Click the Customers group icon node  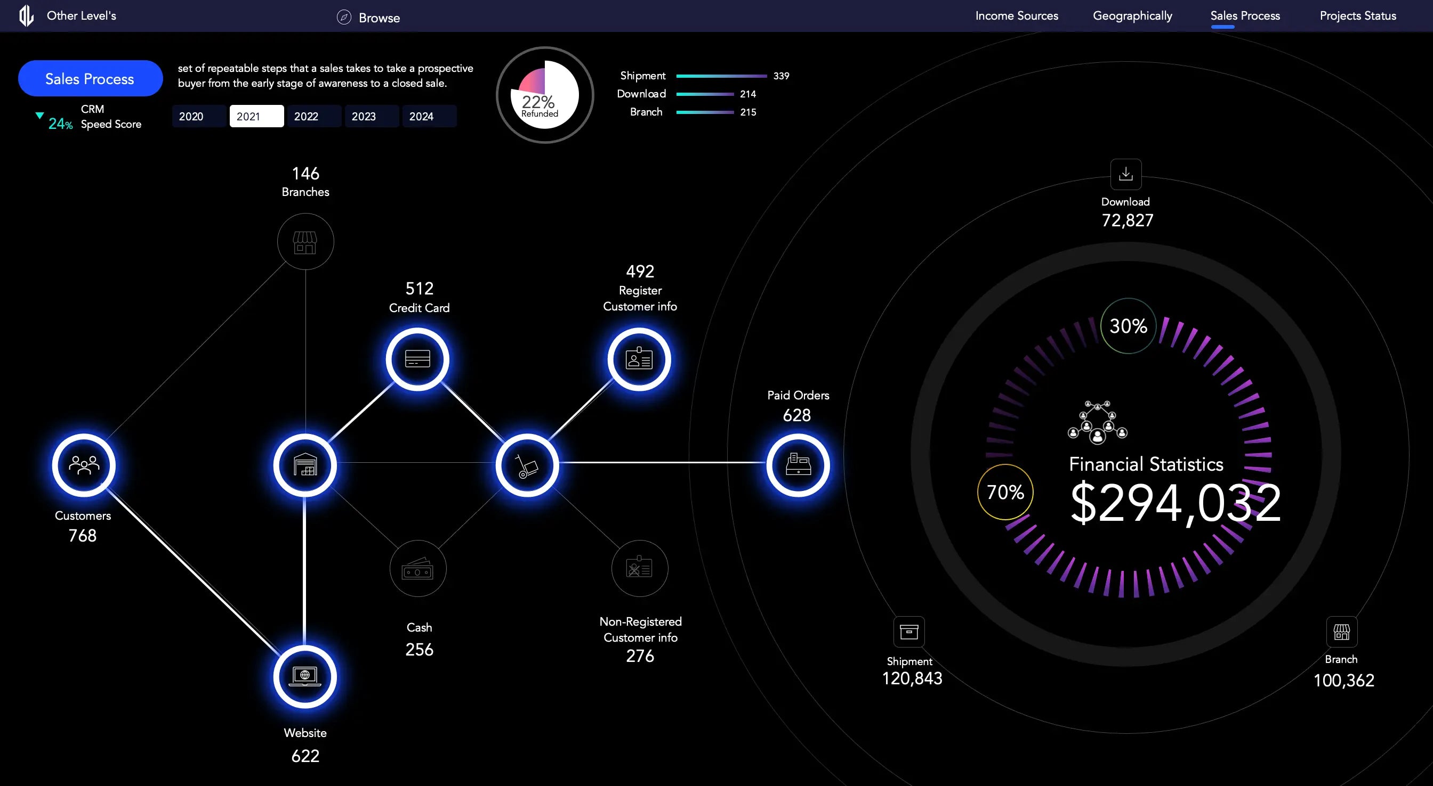click(x=84, y=465)
